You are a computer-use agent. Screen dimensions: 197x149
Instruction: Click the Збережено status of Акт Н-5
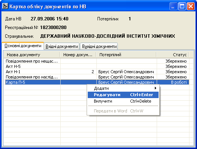coord(176,66)
